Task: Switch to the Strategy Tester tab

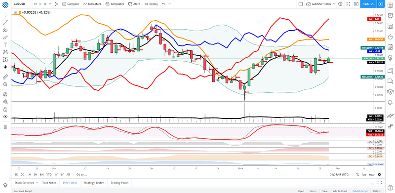Action: (x=94, y=183)
